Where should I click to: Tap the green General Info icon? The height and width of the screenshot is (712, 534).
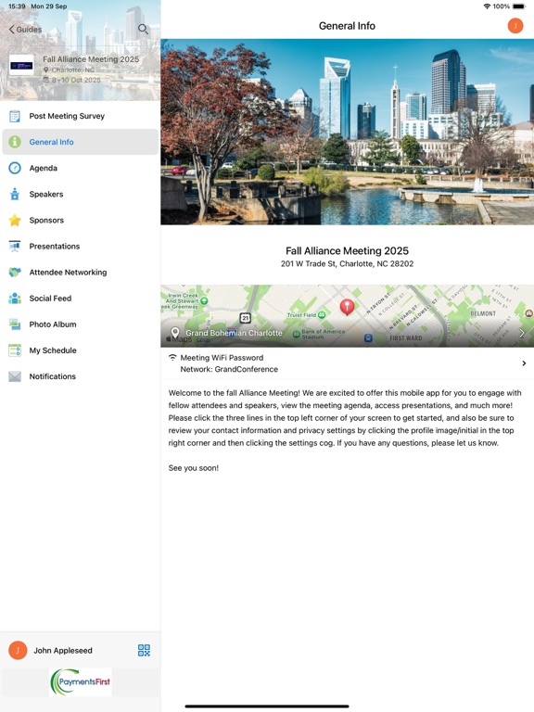[15, 142]
